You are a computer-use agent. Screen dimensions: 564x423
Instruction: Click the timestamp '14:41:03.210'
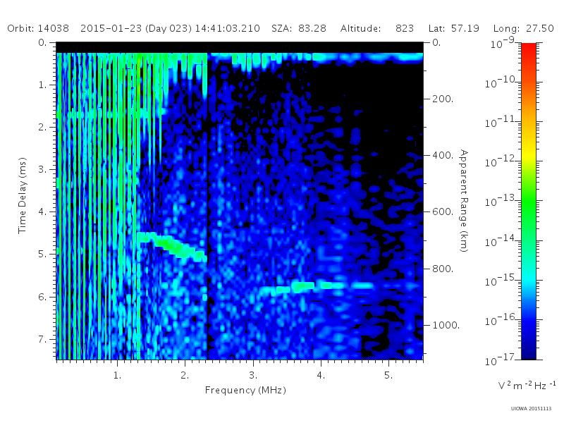click(227, 28)
